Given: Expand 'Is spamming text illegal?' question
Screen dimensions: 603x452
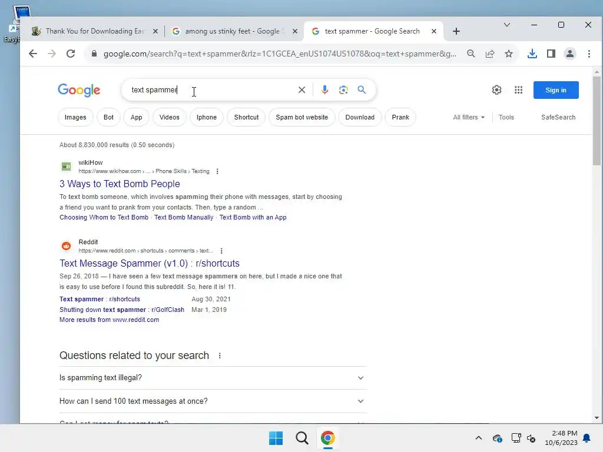Looking at the screenshot, I should [213, 378].
